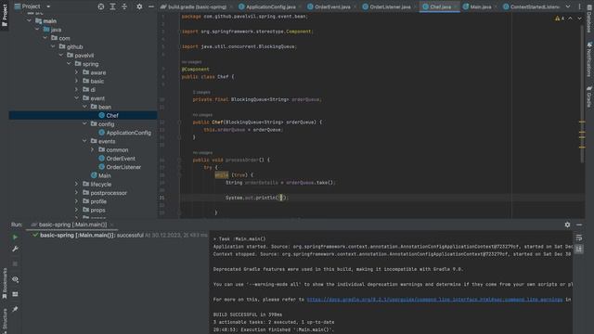Open the Bookmarks tool window

click(5, 284)
